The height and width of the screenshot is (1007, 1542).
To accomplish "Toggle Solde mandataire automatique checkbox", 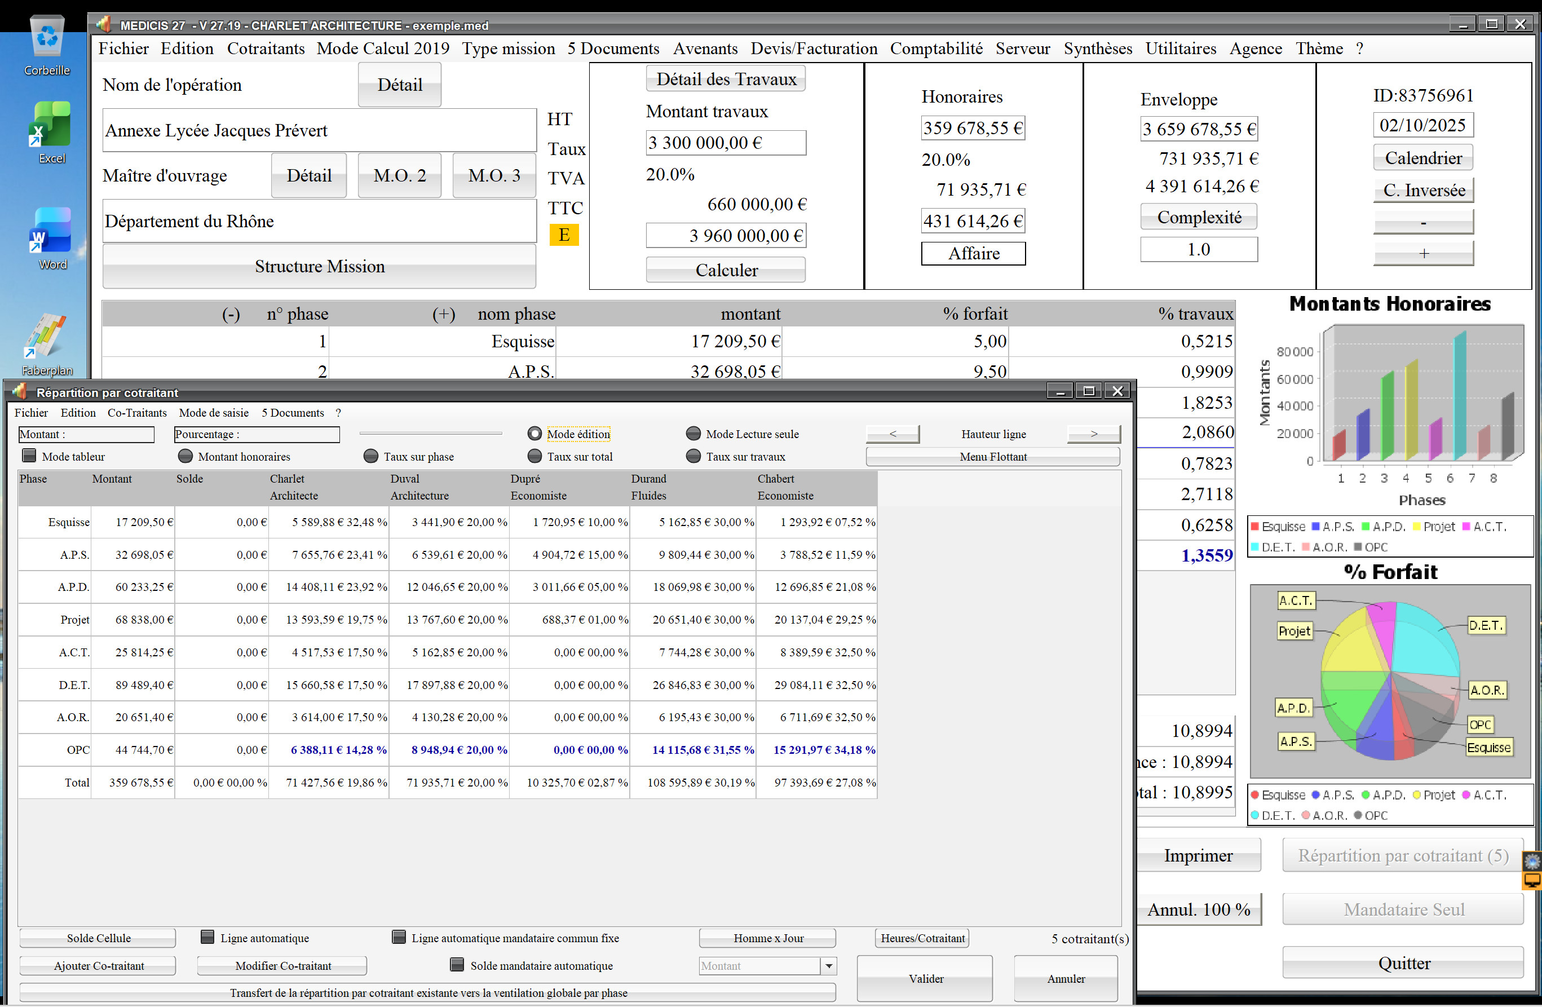I will 457,965.
